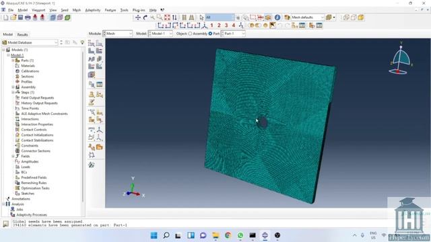The width and height of the screenshot is (431, 242).
Task: Select the Pan view tool
Action: click(x=138, y=17)
